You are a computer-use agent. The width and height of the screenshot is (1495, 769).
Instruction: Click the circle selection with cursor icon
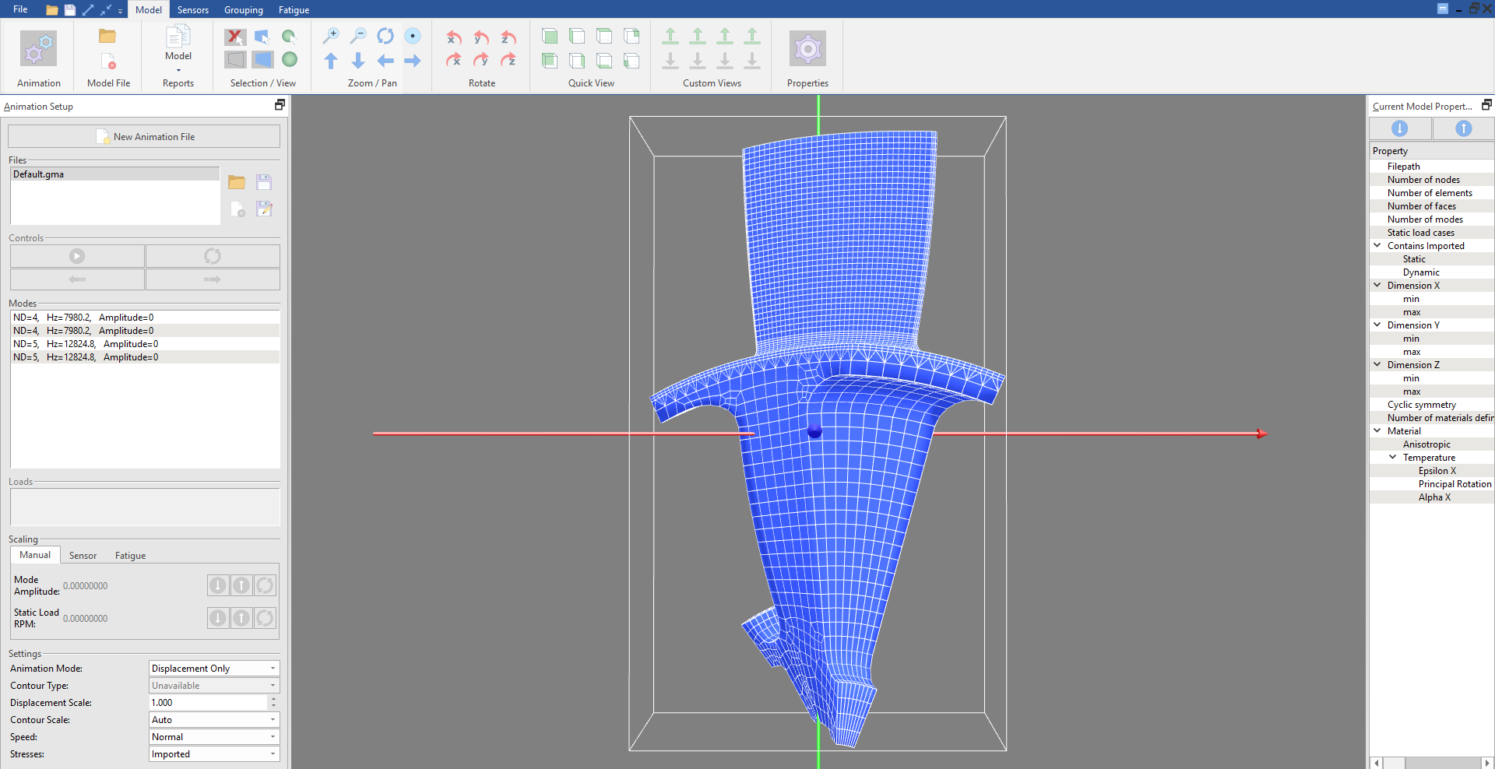(x=290, y=37)
